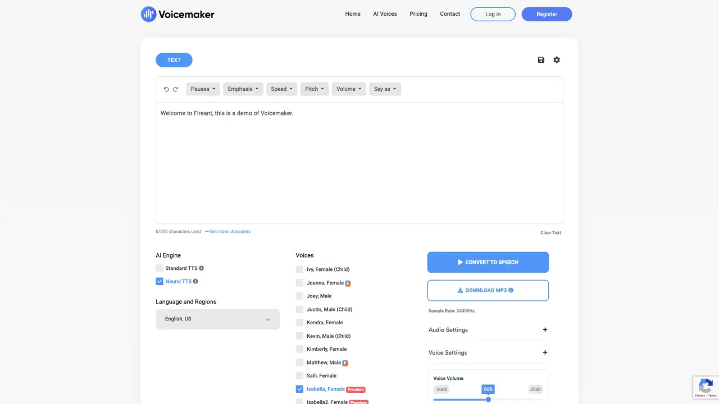This screenshot has width=719, height=404.
Task: Go to the Home page
Action: coord(353,14)
